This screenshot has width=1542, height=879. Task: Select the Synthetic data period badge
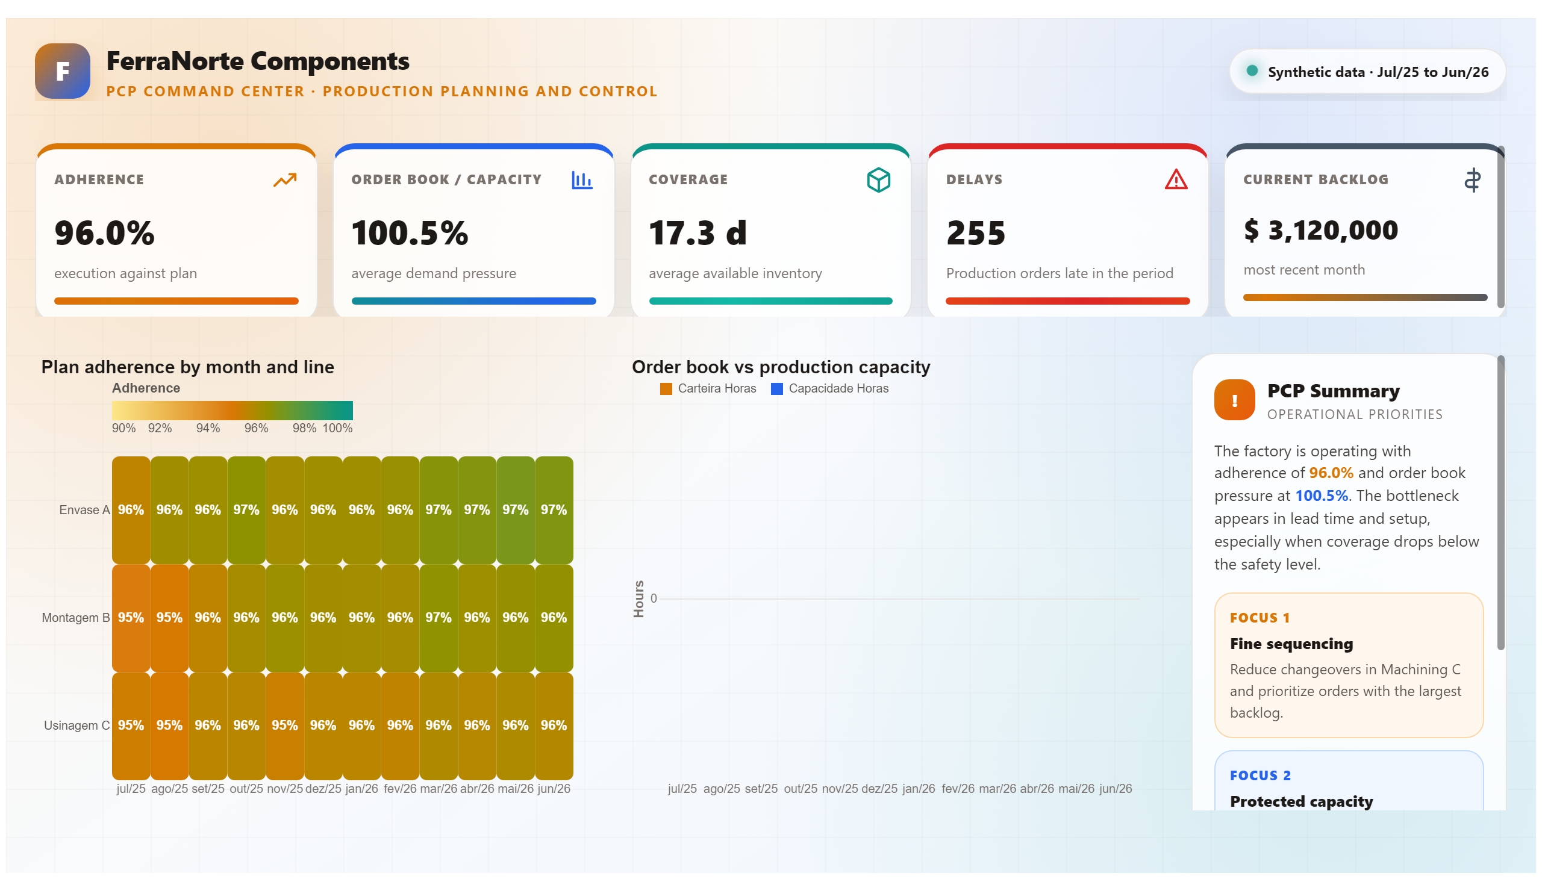coord(1367,71)
